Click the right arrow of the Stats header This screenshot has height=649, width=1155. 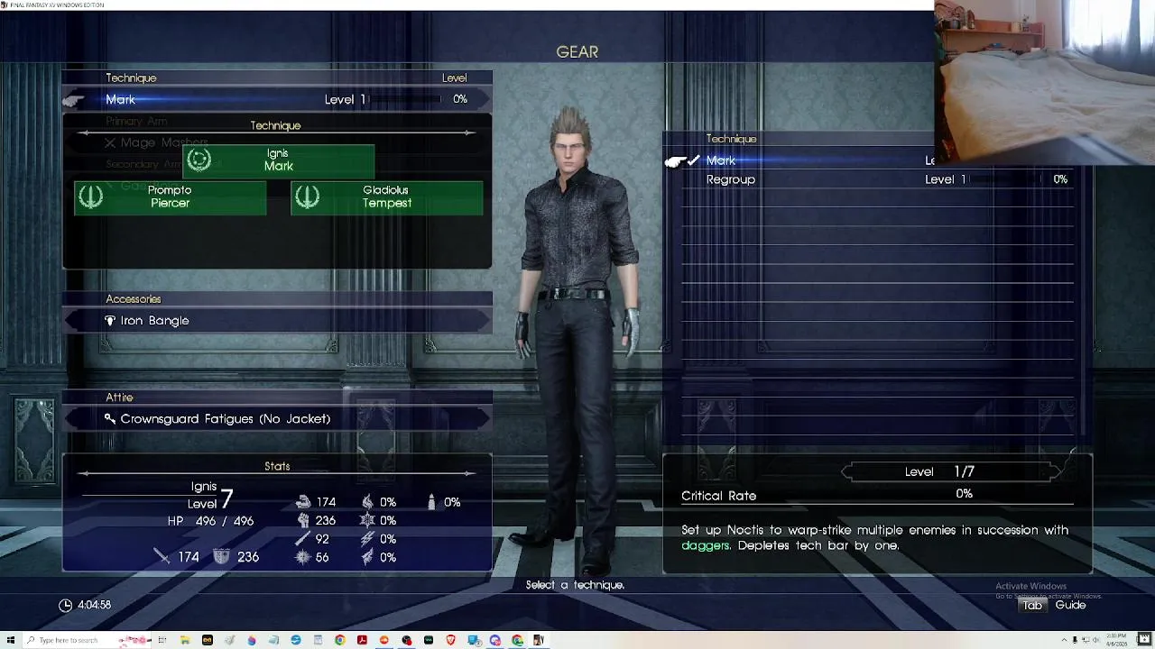469,473
